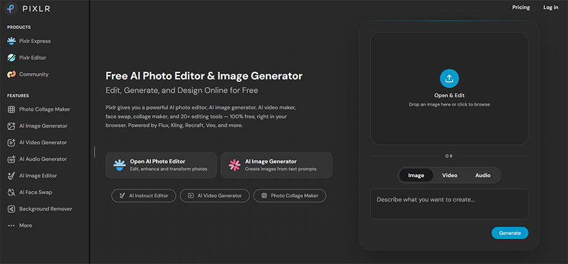
Task: Switch to the Image tab
Action: pos(416,175)
